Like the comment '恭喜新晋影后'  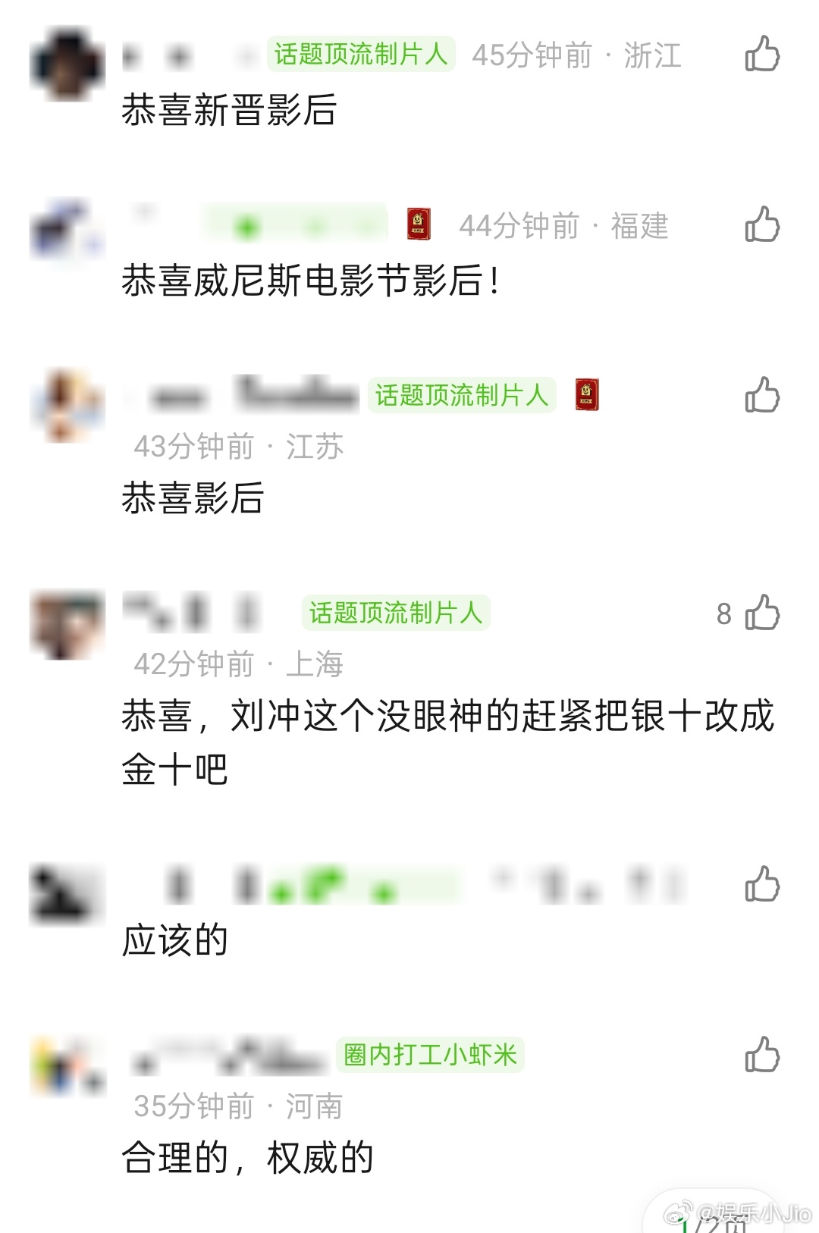click(x=762, y=55)
